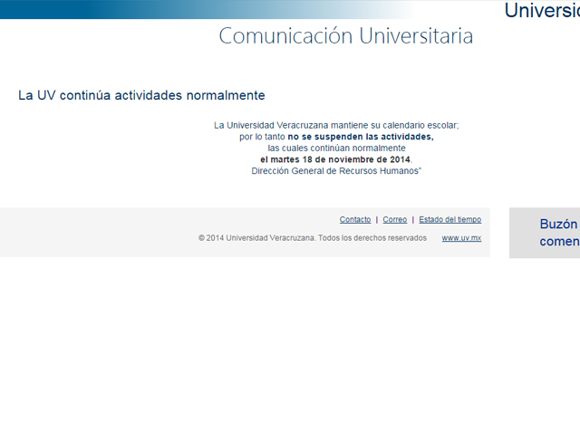Open the Estado del tiempo link
This screenshot has width=580, height=422.
click(x=449, y=220)
